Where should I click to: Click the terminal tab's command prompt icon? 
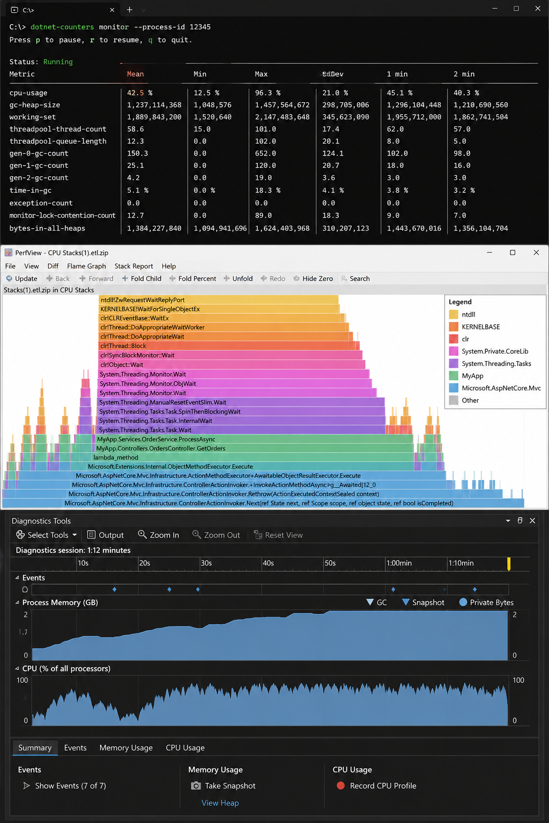click(14, 10)
